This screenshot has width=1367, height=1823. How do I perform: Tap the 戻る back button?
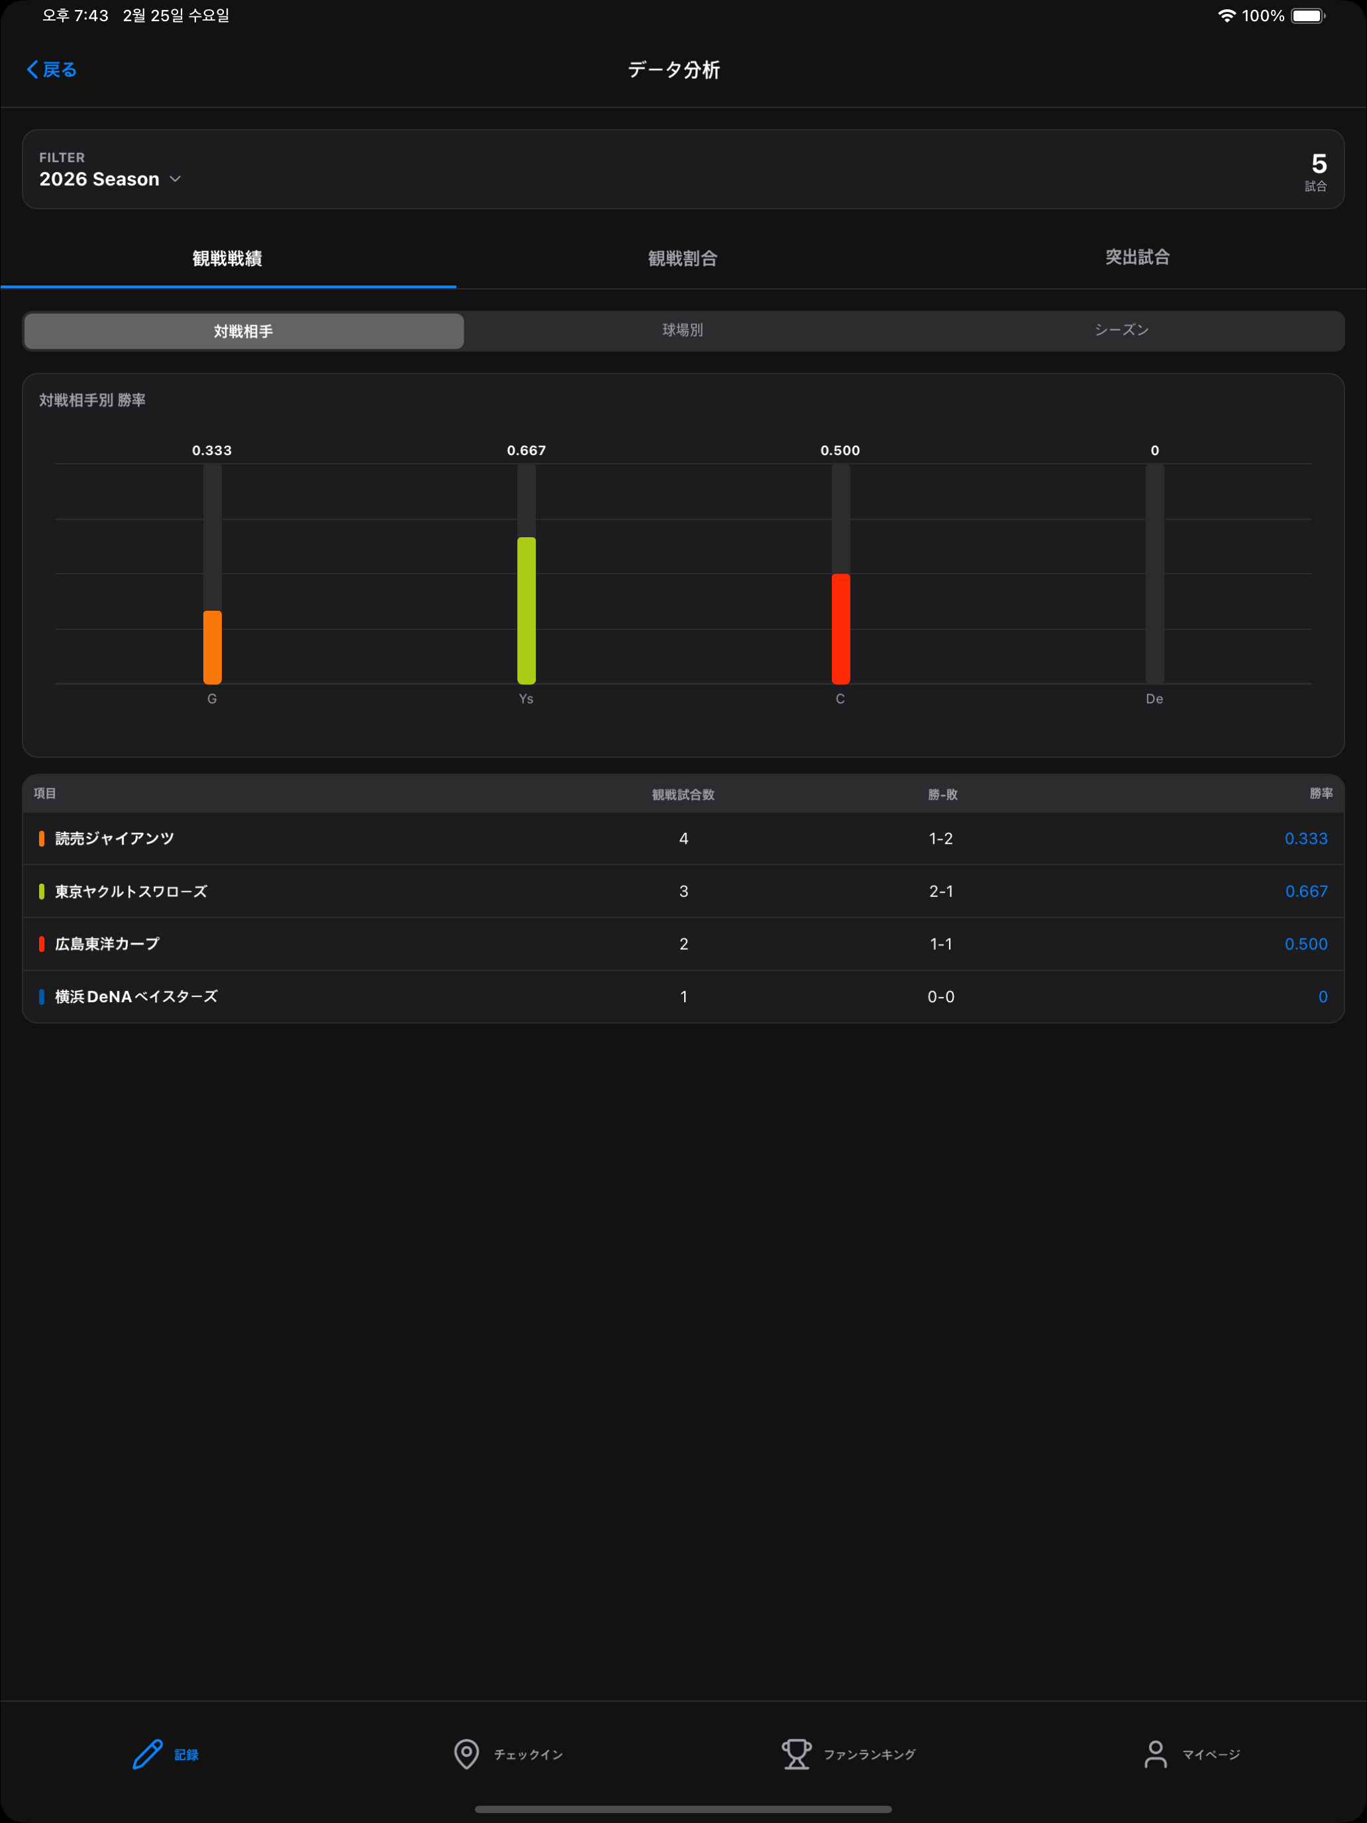coord(52,70)
